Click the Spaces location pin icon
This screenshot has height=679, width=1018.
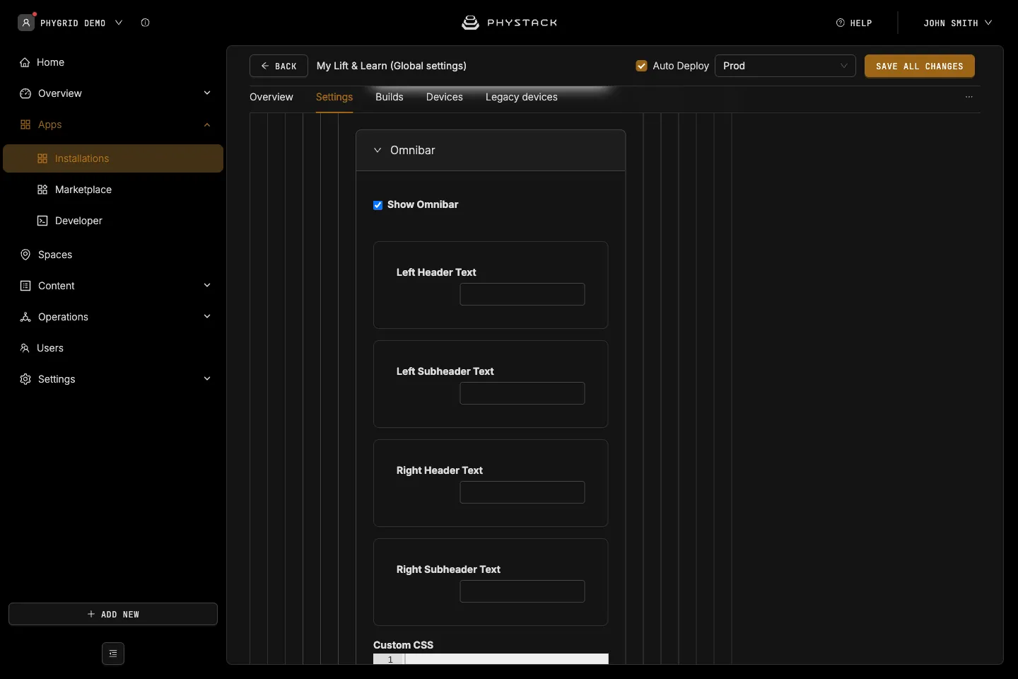click(x=25, y=255)
